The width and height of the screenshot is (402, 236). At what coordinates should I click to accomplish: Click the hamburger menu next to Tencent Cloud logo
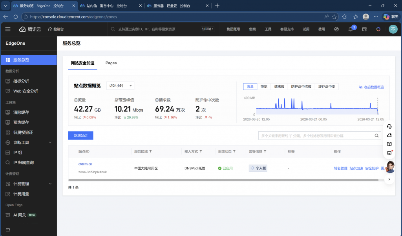pos(8,29)
